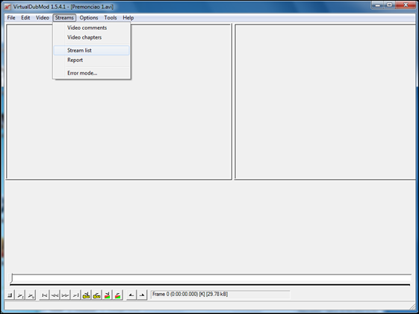This screenshot has height=314, width=419.
Task: Play the input video preview
Action: pyautogui.click(x=20, y=295)
